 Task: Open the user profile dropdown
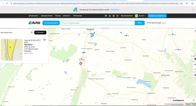pos(140,16)
